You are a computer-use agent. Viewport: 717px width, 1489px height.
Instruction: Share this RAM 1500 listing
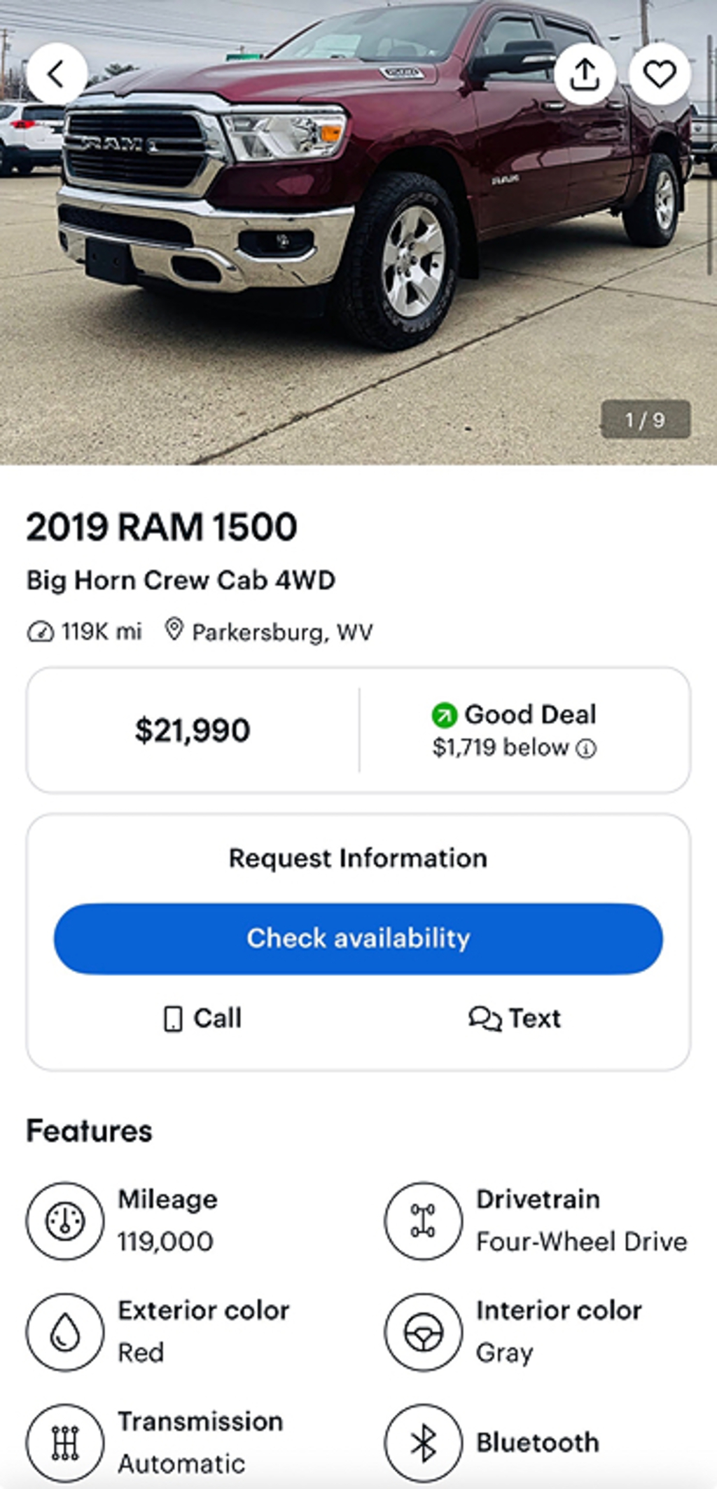pos(585,74)
